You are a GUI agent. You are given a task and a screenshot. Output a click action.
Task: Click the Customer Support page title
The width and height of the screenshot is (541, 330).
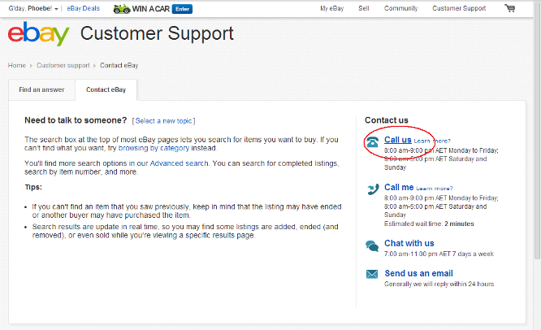tap(157, 33)
